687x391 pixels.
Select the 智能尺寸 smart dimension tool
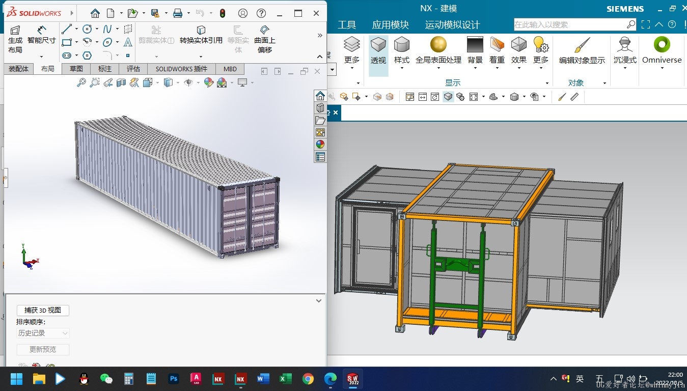[x=42, y=36]
